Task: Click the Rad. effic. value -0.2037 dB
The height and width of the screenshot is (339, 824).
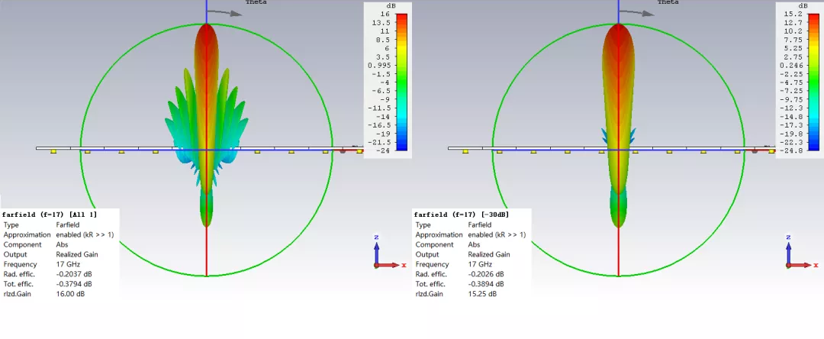Action: pyautogui.click(x=73, y=274)
